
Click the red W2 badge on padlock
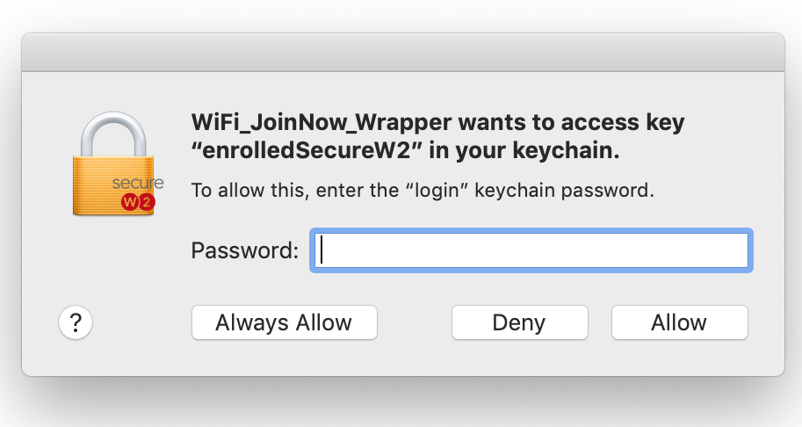tap(137, 203)
